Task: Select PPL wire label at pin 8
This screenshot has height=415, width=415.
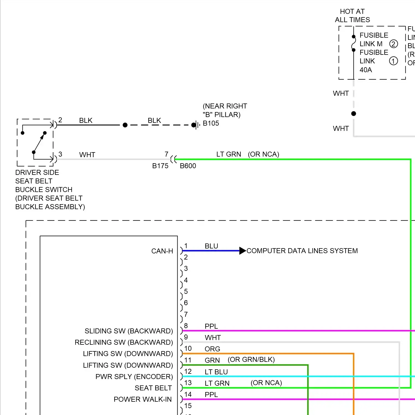Action: click(x=211, y=326)
